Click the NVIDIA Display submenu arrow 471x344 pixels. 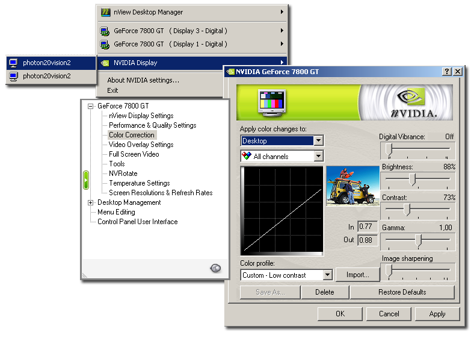282,63
